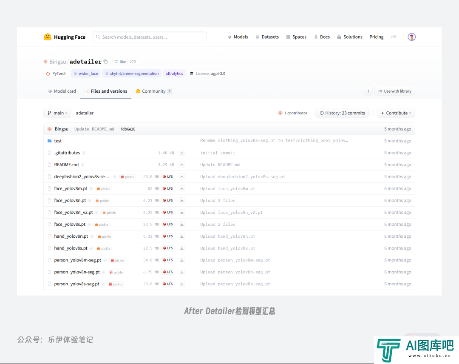Open Docs in the top navigation
The image size is (459, 364).
coord(322,37)
